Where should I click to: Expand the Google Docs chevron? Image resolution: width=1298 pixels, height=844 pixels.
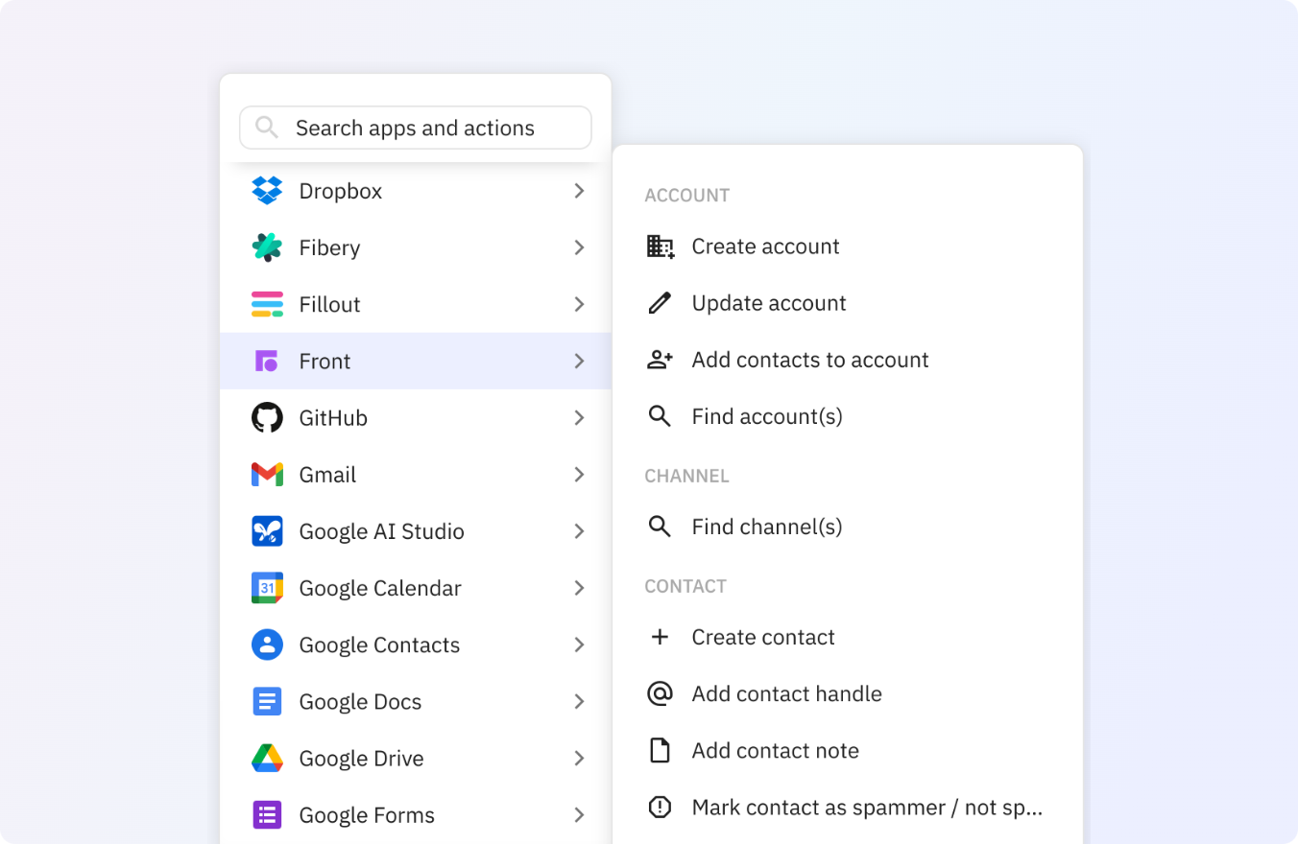tap(579, 701)
